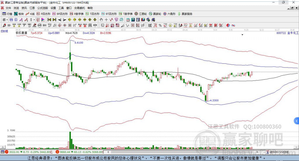The width and height of the screenshot is (299, 161).
Task: Open the calculator icon
Action: pos(133,20)
